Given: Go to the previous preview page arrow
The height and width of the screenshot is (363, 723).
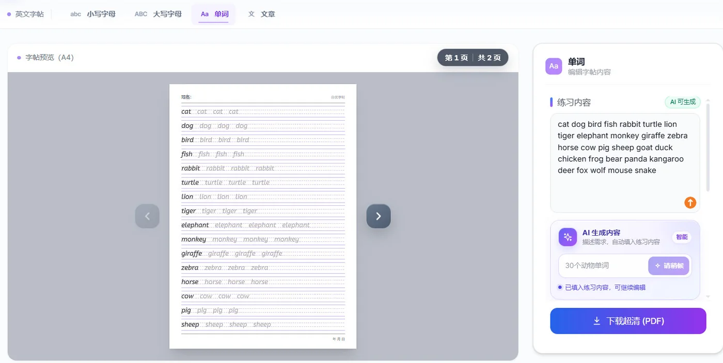Looking at the screenshot, I should pyautogui.click(x=147, y=216).
